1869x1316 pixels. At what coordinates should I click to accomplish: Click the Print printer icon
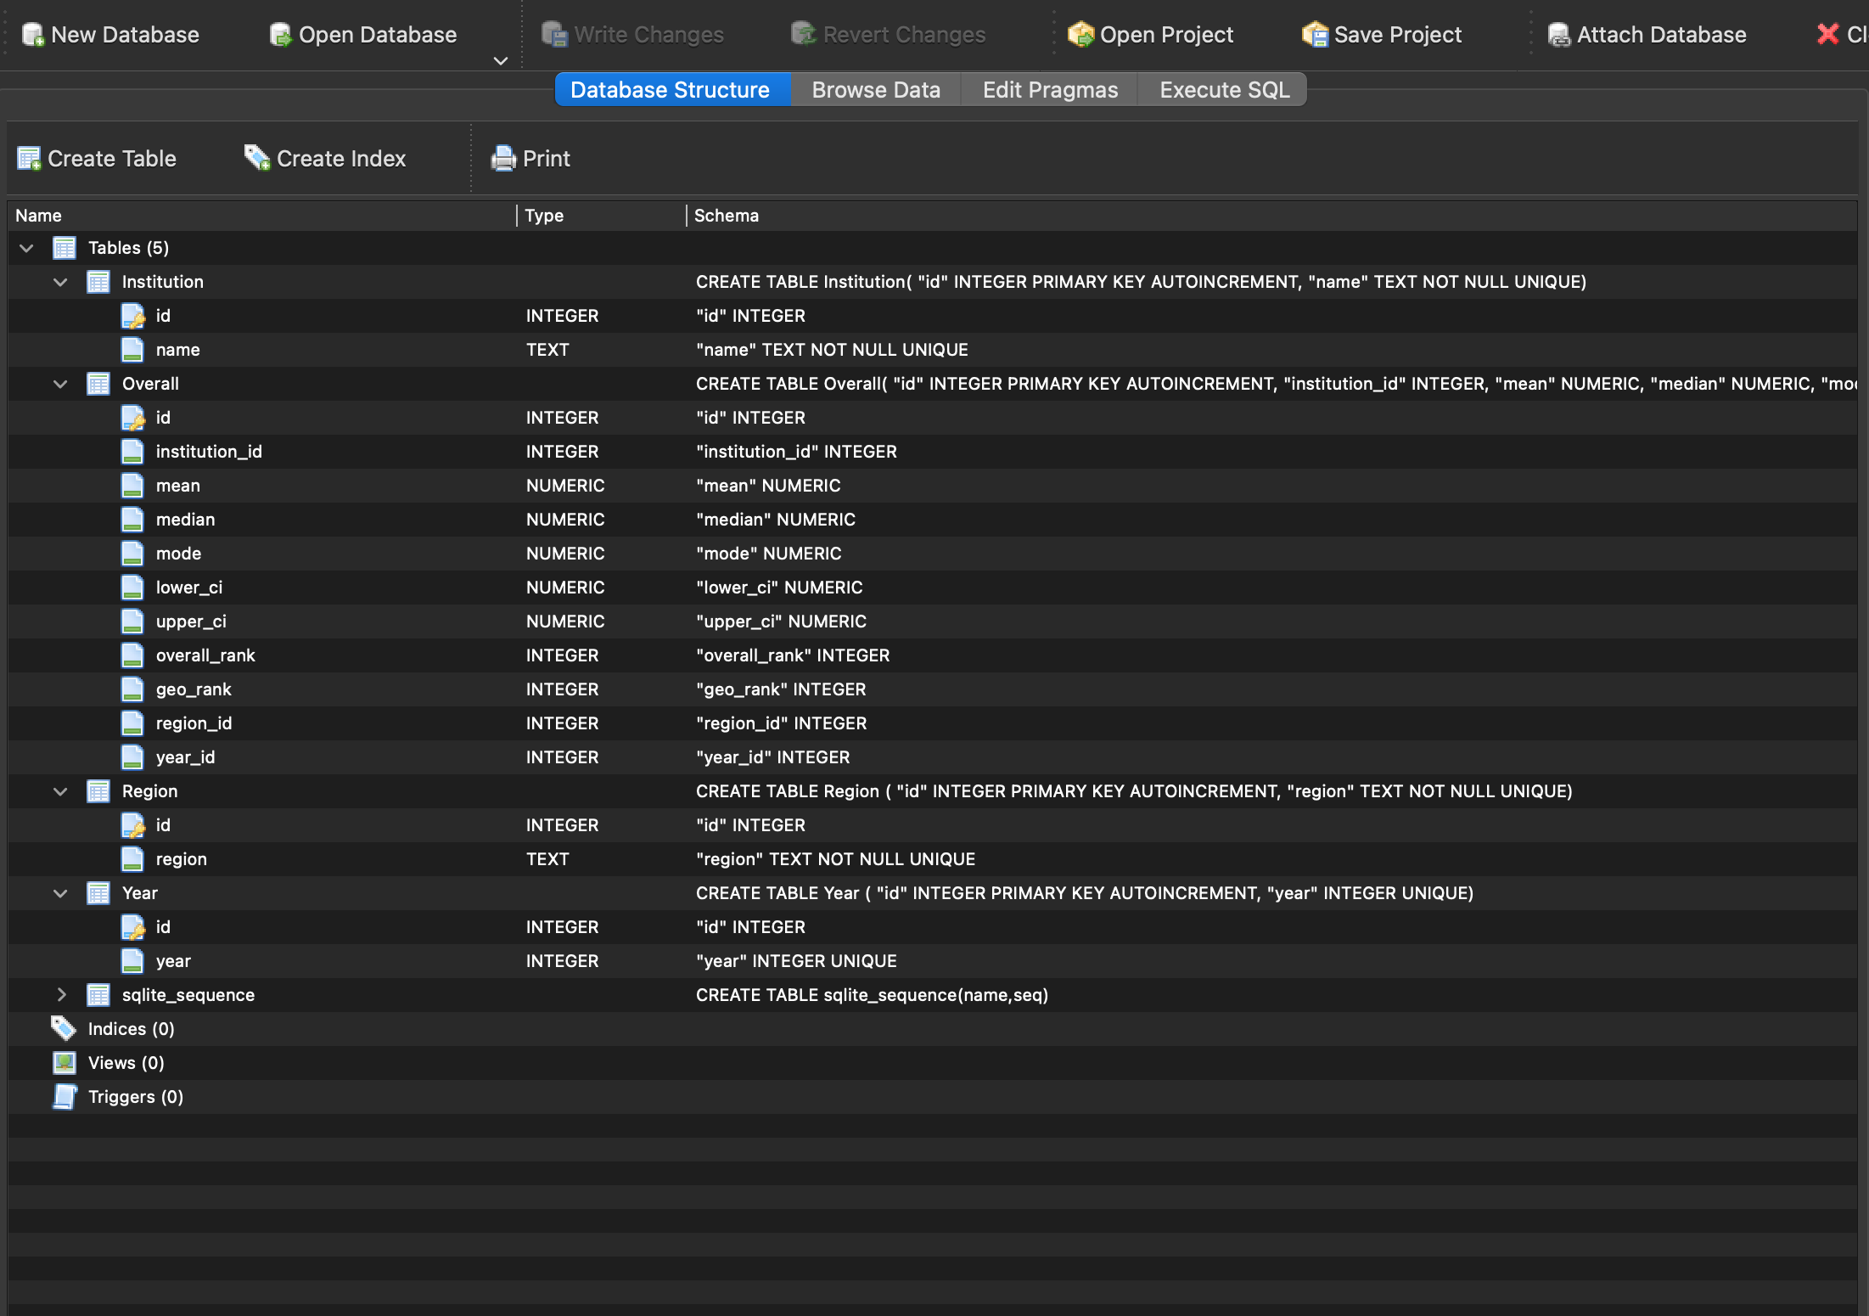[x=503, y=159]
